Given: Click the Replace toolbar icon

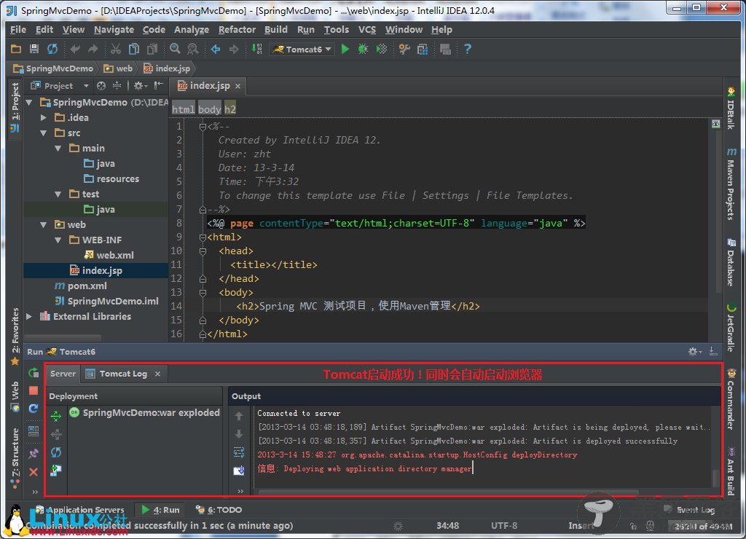Looking at the screenshot, I should pos(192,49).
